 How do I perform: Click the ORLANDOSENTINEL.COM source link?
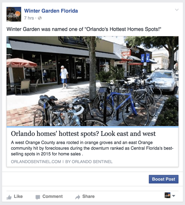(x=36, y=162)
